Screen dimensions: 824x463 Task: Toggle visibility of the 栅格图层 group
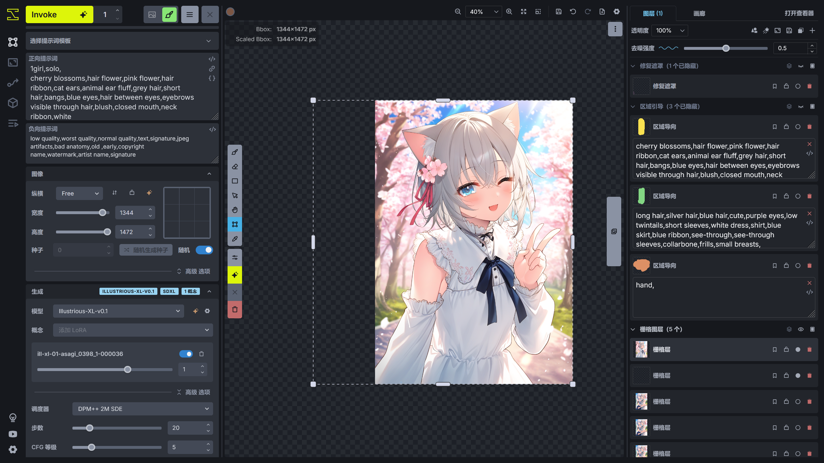(801, 329)
